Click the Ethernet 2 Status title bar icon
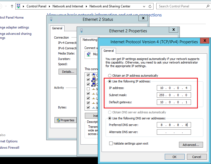 click(51, 19)
